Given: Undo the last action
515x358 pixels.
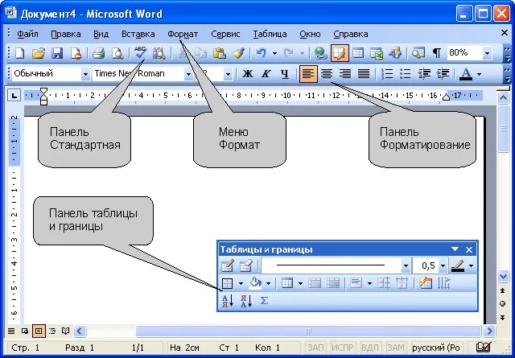Looking at the screenshot, I should tap(261, 53).
